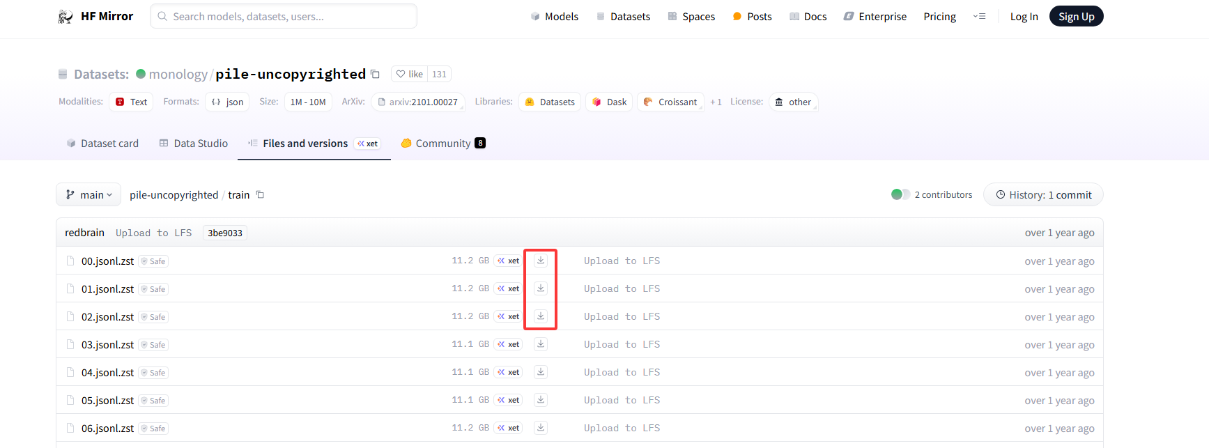The height and width of the screenshot is (448, 1209).
Task: Open Posts in navigation
Action: click(752, 16)
